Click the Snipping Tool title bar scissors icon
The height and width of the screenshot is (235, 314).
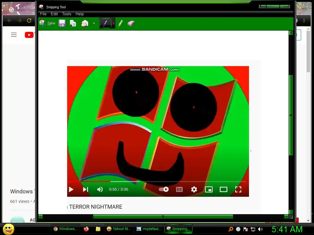[x=41, y=7]
